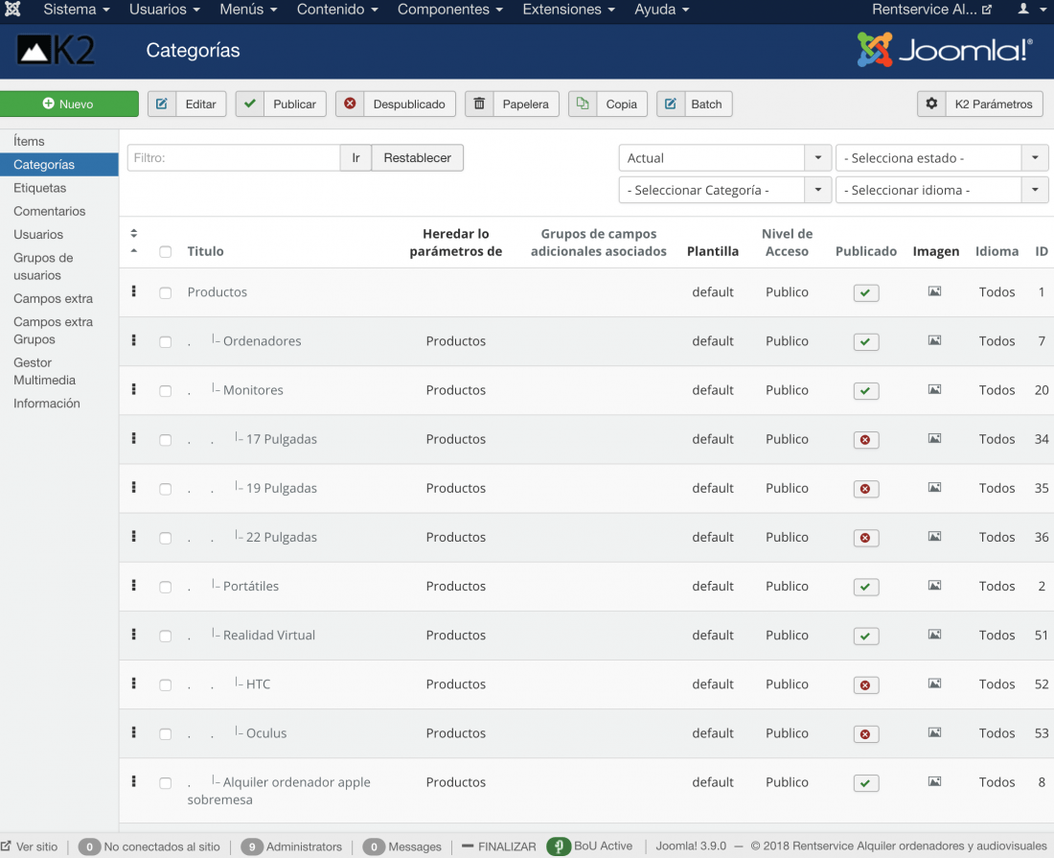Check the Productos row checkbox
The width and height of the screenshot is (1054, 858).
pos(166,292)
